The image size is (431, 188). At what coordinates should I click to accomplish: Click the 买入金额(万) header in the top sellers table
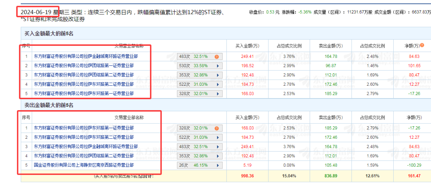(x=248, y=118)
